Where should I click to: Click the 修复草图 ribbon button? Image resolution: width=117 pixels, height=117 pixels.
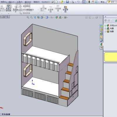coord(51,9)
